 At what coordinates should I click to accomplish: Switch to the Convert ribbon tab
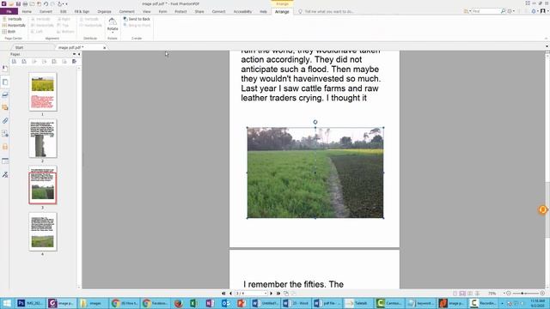46,11
